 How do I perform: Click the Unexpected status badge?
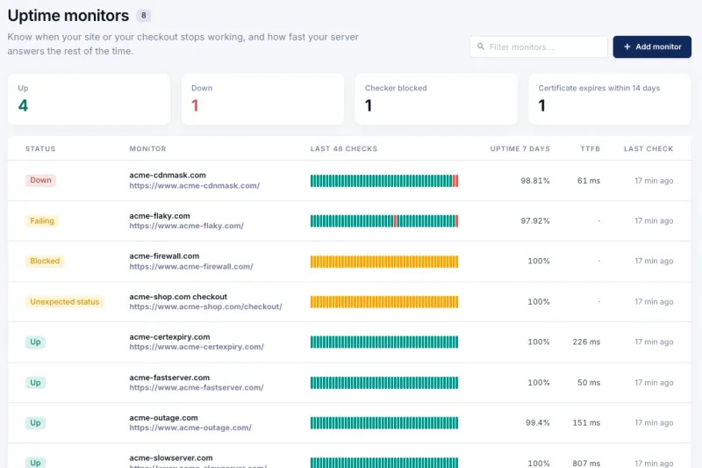click(64, 302)
